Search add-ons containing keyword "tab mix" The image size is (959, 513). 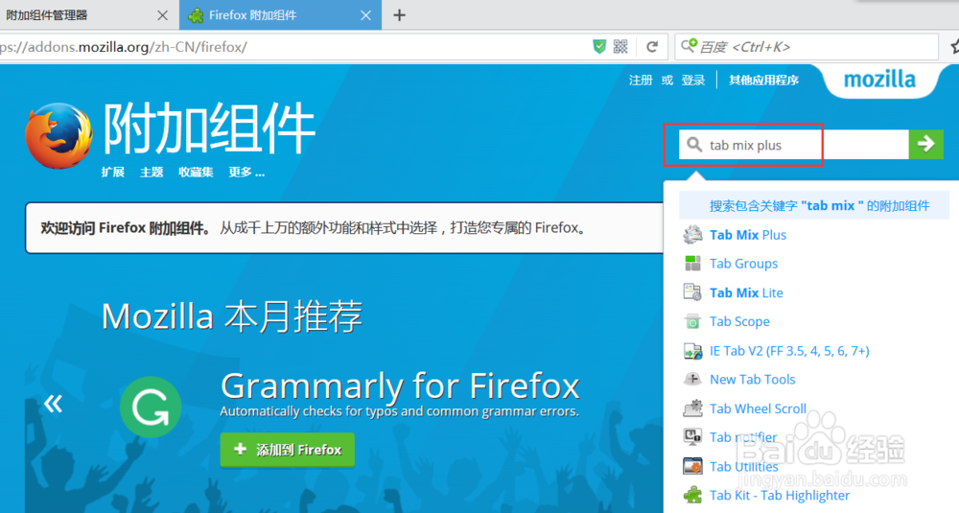pyautogui.click(x=814, y=205)
